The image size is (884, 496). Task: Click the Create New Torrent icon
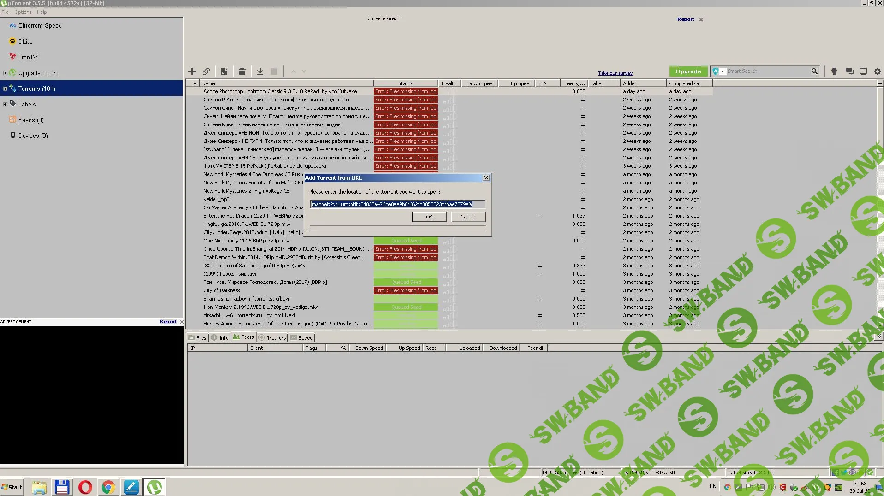[224, 71]
